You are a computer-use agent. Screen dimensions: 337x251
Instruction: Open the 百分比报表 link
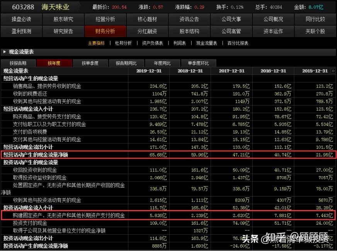click(x=238, y=43)
